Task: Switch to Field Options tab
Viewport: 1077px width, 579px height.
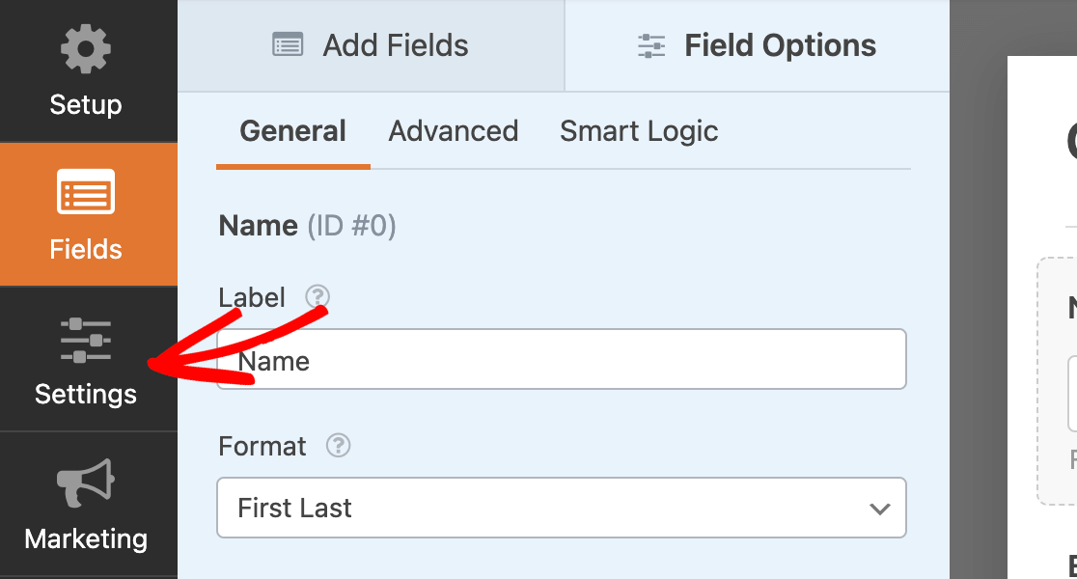Action: (758, 45)
